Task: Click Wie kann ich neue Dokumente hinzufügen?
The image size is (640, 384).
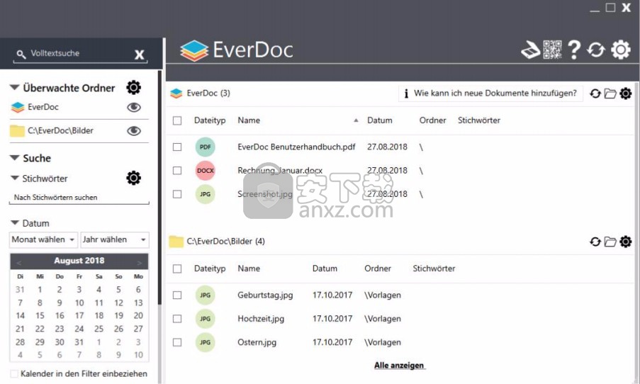Action: [x=495, y=94]
